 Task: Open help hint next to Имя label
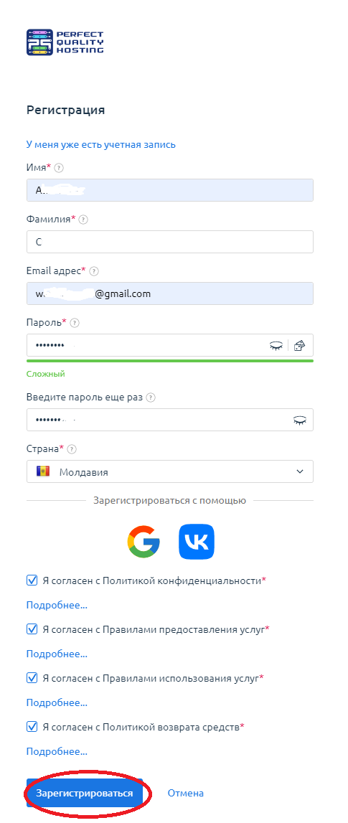tap(59, 168)
